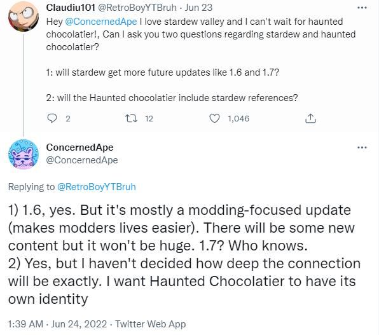
Task: Open the Jun 23 tweet timestamp
Action: pos(198,8)
